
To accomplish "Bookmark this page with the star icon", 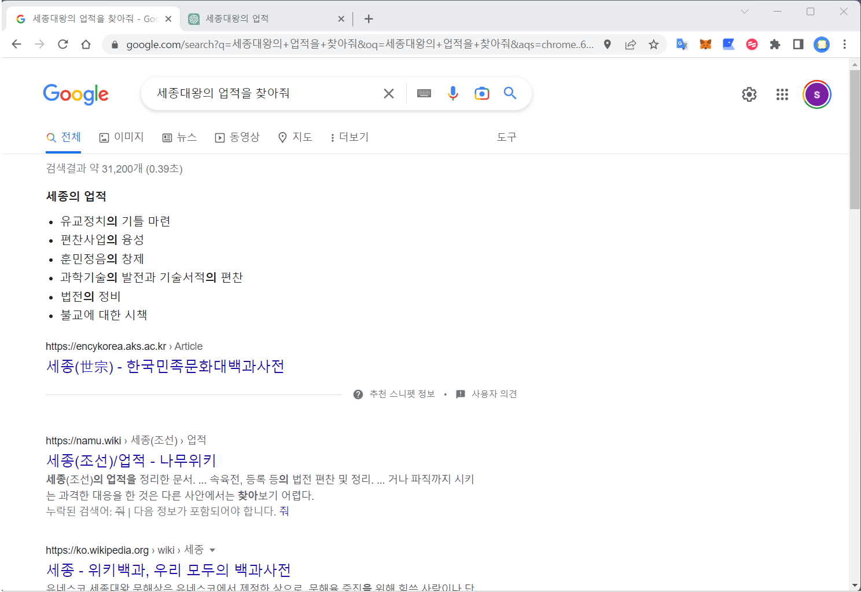I will coord(653,44).
